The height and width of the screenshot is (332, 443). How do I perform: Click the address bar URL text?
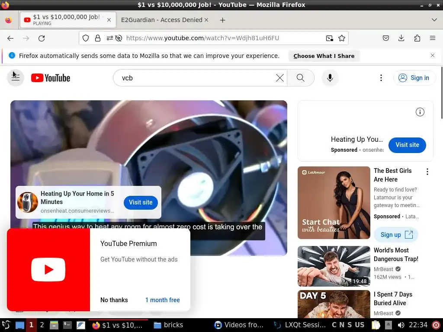click(x=202, y=38)
